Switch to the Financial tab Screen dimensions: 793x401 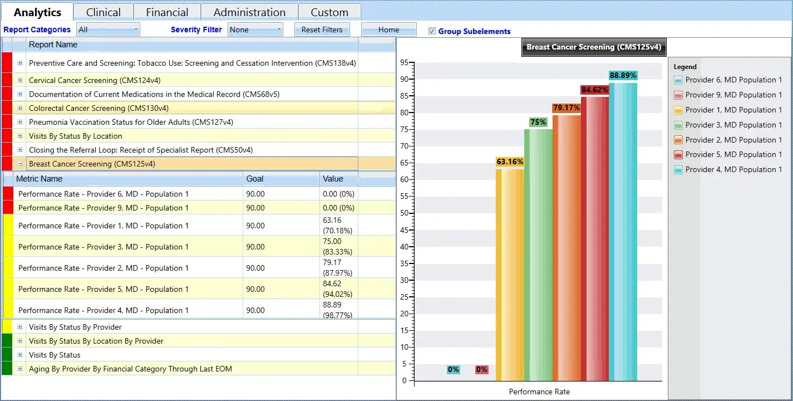point(167,11)
